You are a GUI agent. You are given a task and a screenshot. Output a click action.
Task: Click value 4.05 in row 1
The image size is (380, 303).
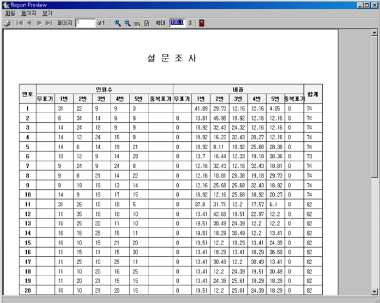pyautogui.click(x=275, y=109)
